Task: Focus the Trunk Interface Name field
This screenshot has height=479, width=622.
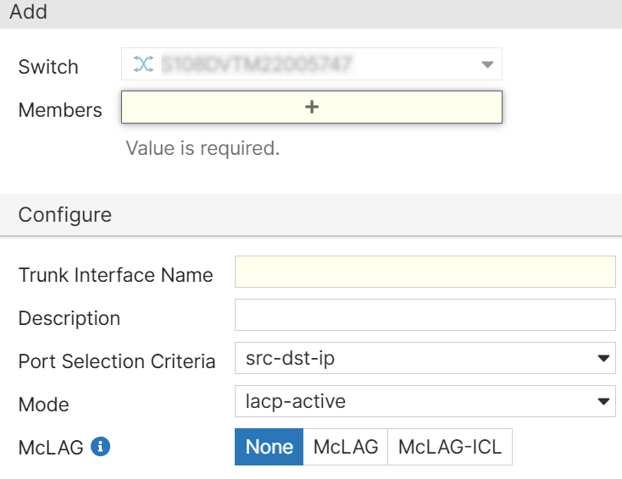Action: coord(425,272)
